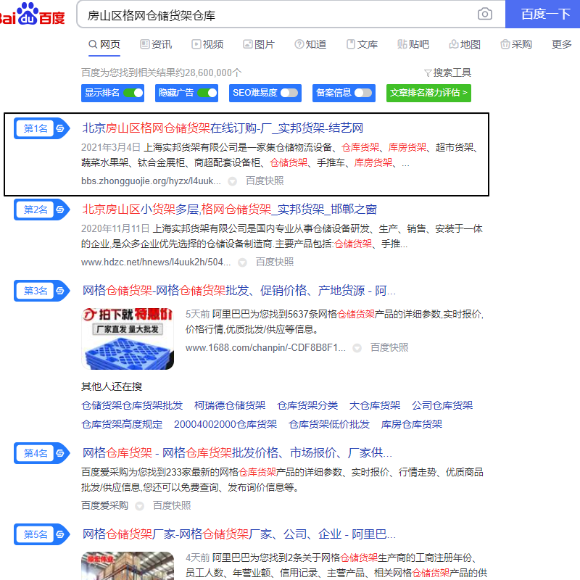This screenshot has width=580, height=580.
Task: Open camera image search
Action: 484,14
